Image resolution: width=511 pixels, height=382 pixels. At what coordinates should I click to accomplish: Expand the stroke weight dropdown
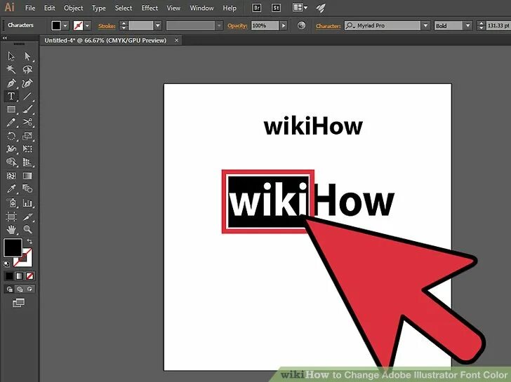coord(158,25)
